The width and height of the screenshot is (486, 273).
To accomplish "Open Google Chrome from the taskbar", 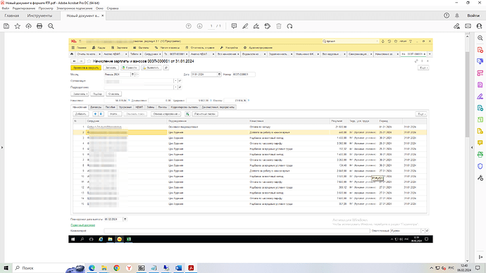I will tap(116, 268).
